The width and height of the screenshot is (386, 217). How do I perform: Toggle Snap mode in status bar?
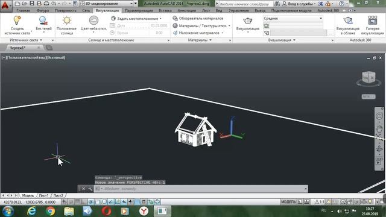(71, 202)
